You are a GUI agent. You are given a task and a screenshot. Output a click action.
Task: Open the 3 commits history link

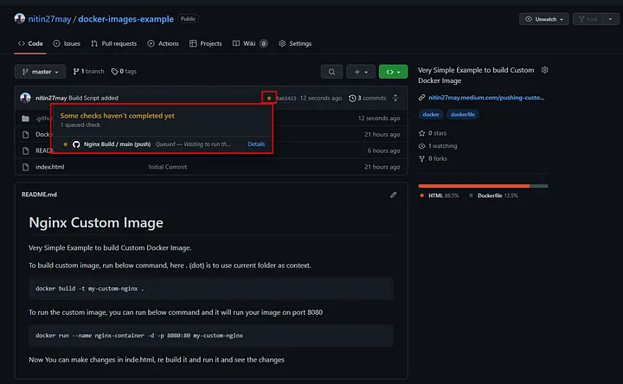pyautogui.click(x=368, y=98)
